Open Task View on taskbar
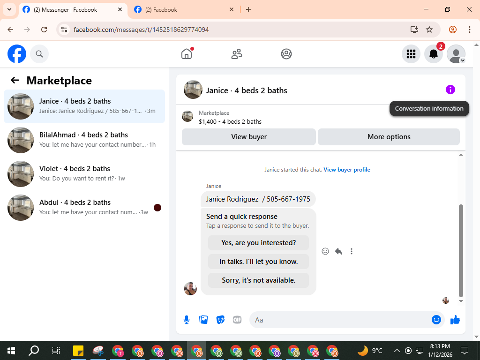480x360 pixels. (x=56, y=351)
